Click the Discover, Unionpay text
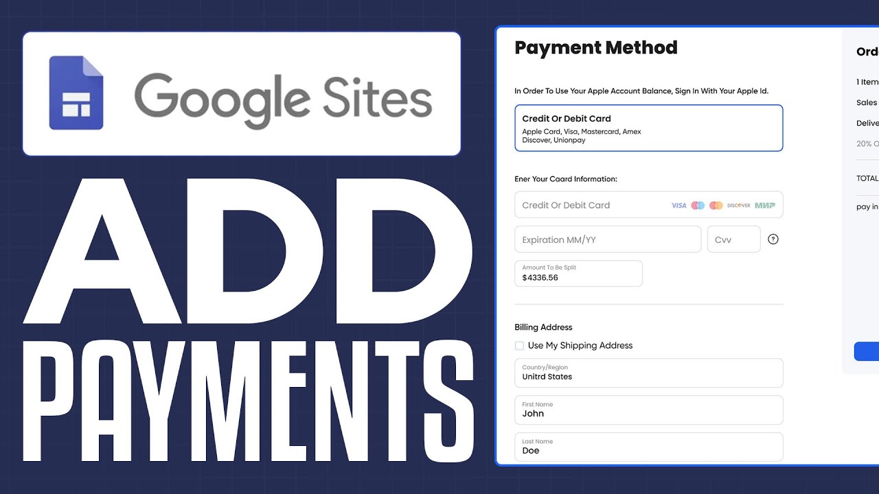Viewport: 879px width, 494px height. click(554, 141)
